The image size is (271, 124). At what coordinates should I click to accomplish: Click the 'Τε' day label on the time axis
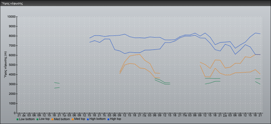click(x=104, y=115)
